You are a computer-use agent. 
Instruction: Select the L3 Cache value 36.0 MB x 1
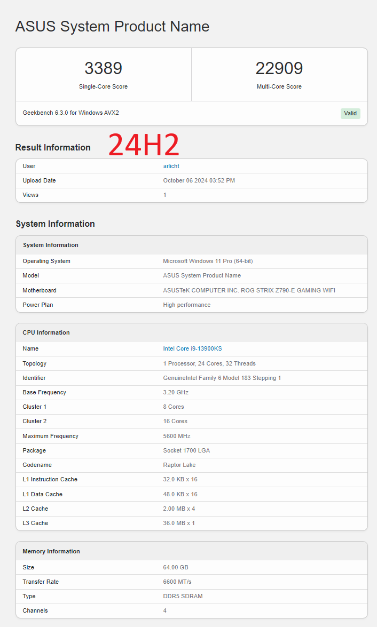click(179, 523)
